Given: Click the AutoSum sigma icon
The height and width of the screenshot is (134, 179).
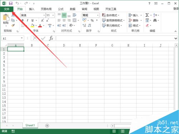Looking at the screenshot, I should click(x=147, y=15).
